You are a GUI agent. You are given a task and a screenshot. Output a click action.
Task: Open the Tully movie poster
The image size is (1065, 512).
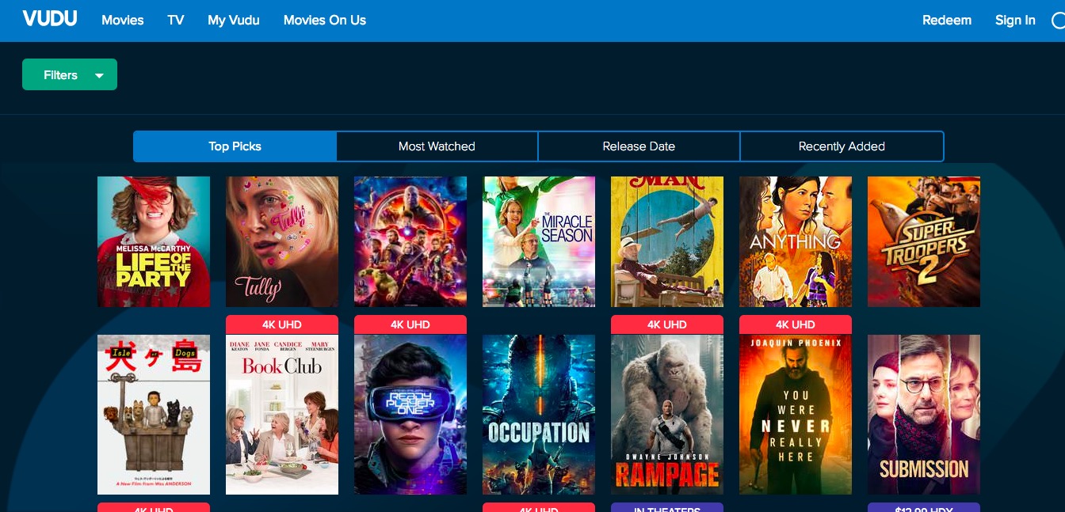[282, 241]
